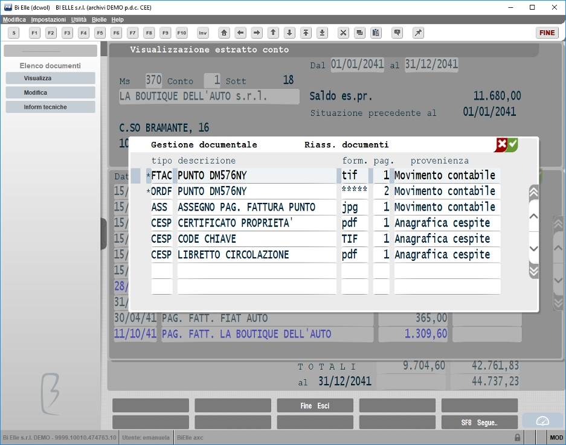
Task: Click the F1 function key button
Action: tap(34, 33)
